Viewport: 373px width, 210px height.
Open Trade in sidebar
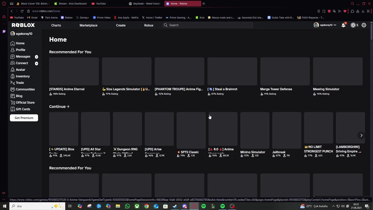point(17,83)
